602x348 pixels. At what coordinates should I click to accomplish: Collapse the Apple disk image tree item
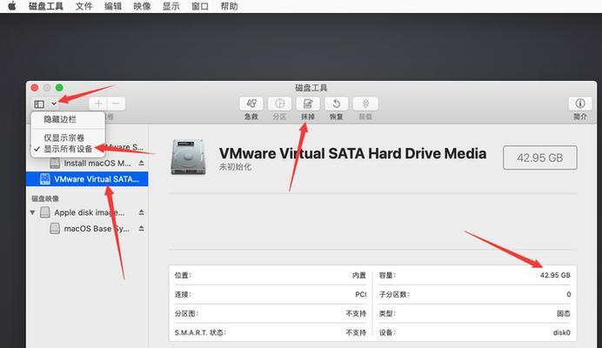click(x=32, y=212)
